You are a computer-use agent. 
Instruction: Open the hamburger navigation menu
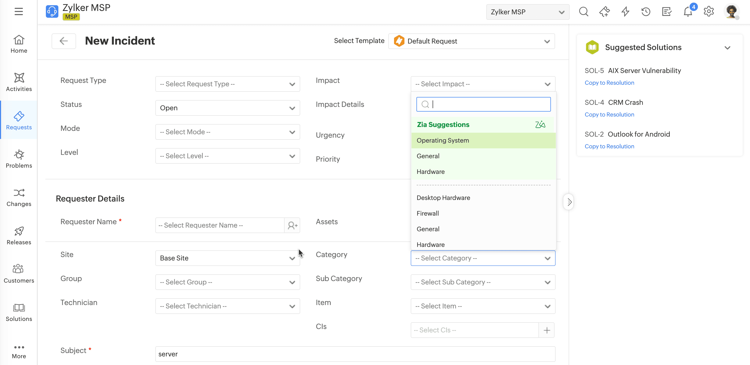[19, 12]
